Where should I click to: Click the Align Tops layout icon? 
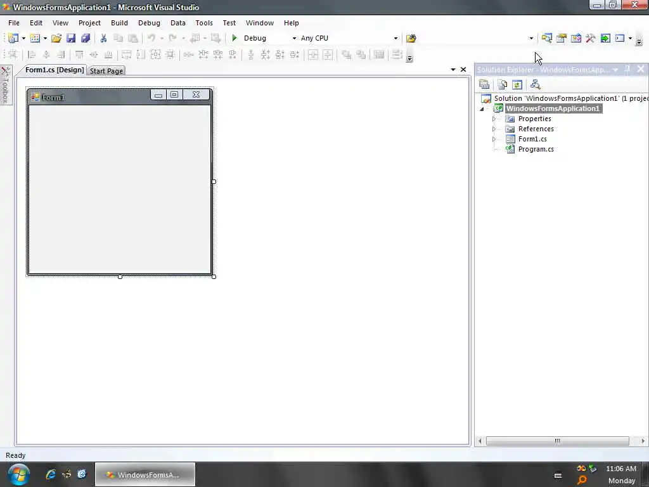click(79, 55)
